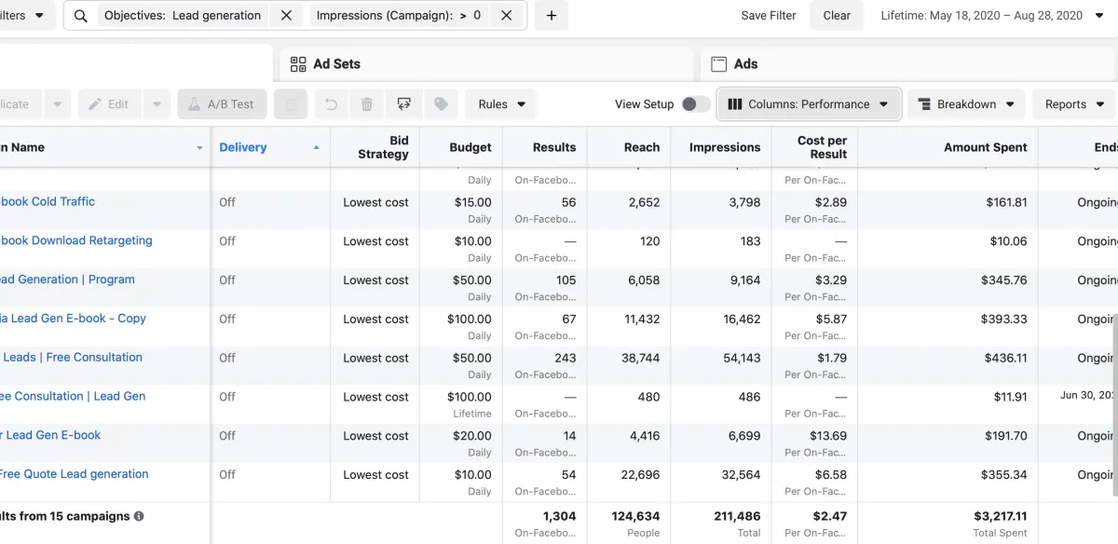Remove the Objectives: Lead generation filter

(x=286, y=16)
